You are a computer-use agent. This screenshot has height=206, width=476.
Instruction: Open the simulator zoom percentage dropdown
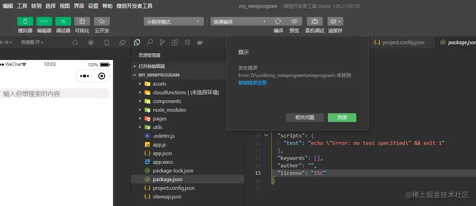click(6, 42)
